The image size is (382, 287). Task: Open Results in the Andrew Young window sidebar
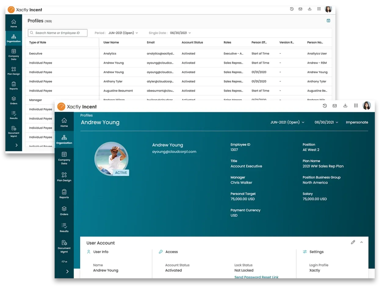tap(64, 228)
